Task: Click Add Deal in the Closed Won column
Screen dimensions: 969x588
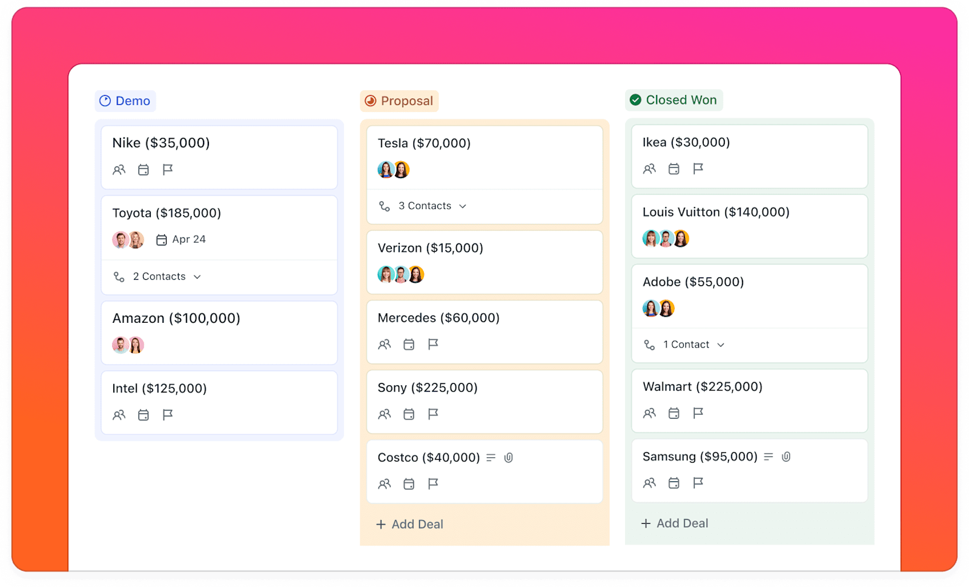Action: click(x=675, y=523)
